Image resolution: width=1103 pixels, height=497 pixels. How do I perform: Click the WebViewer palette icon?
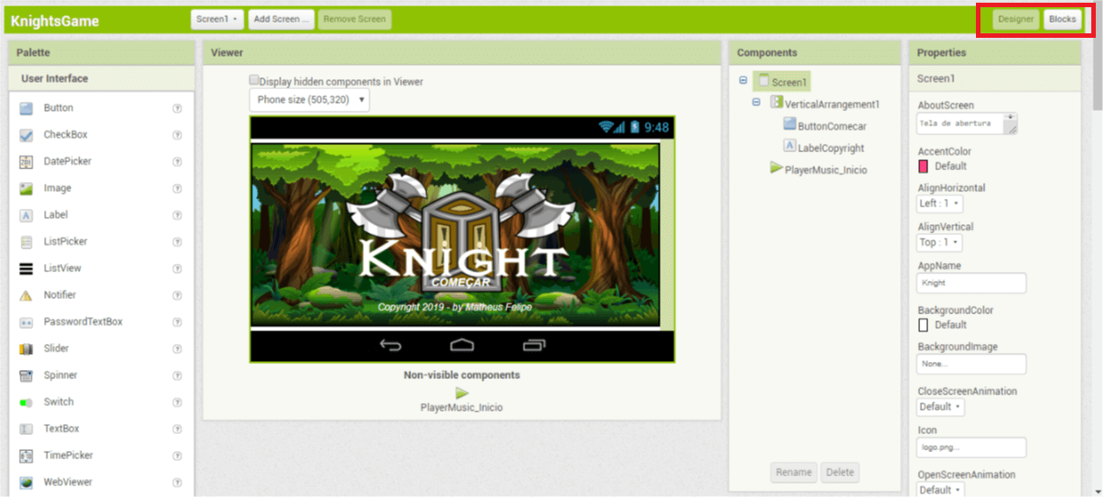point(26,483)
